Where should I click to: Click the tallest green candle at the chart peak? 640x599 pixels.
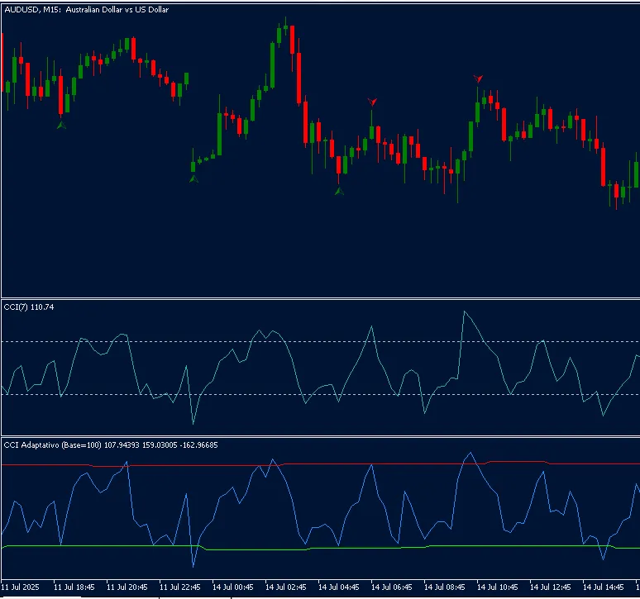coord(272,64)
